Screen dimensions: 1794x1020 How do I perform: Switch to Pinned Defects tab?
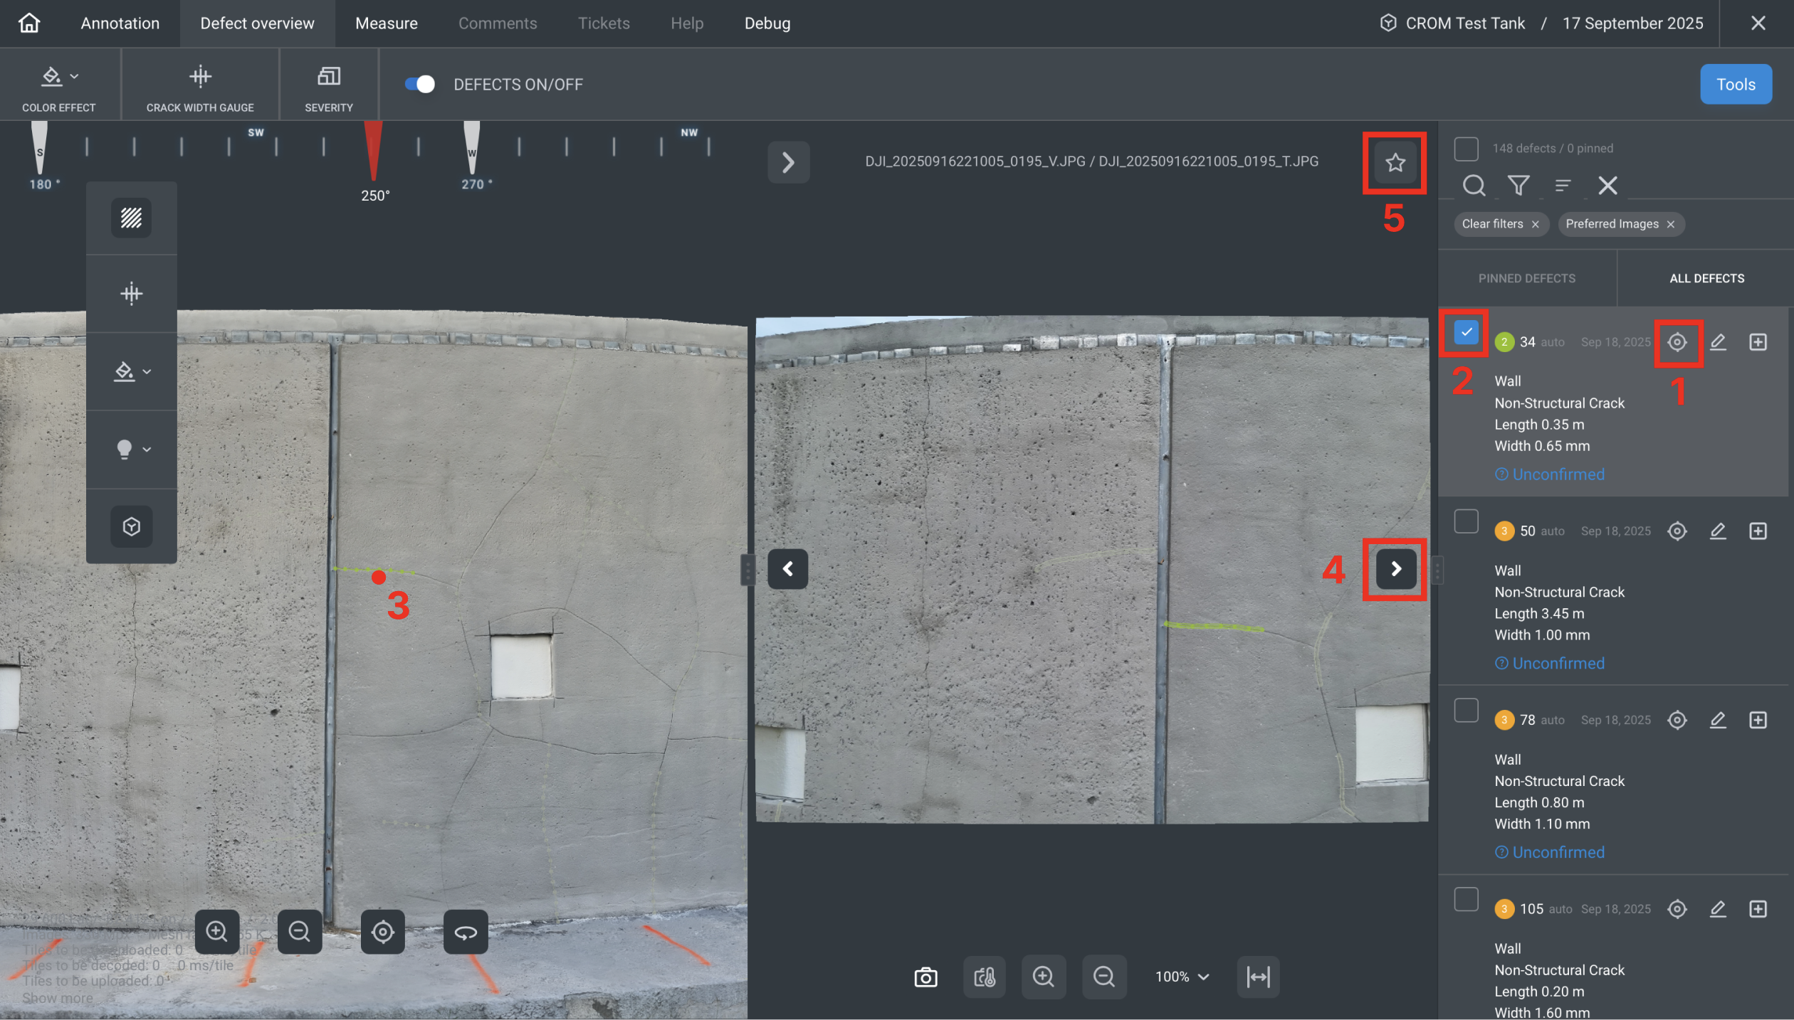(1526, 279)
